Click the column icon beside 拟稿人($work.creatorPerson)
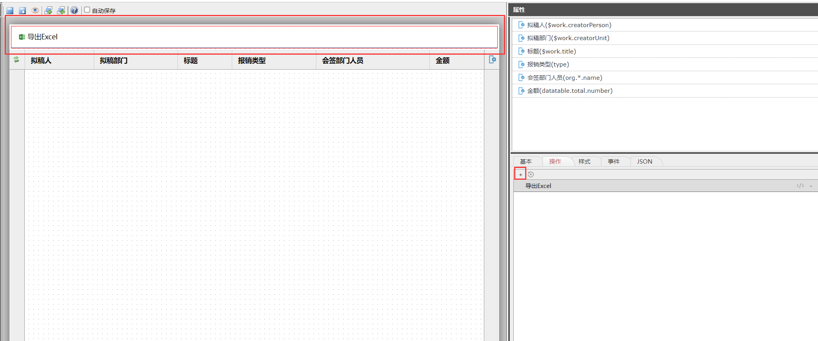Viewport: 818px width, 341px height. (x=521, y=25)
